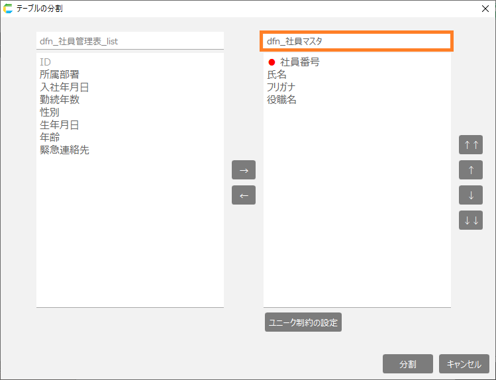
Task: Move field to bottom with double-down arrows
Action: (470, 220)
